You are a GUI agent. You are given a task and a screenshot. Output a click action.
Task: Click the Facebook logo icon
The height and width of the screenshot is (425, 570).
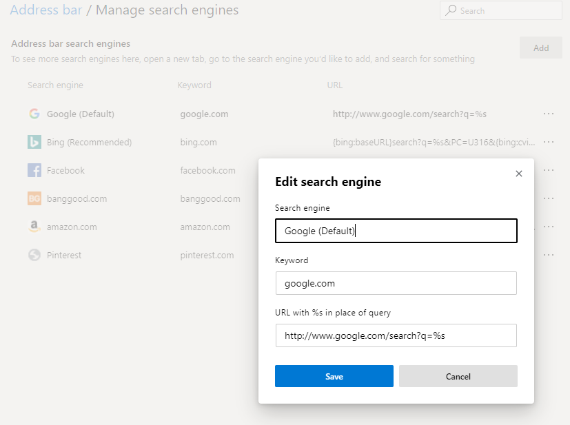point(34,170)
